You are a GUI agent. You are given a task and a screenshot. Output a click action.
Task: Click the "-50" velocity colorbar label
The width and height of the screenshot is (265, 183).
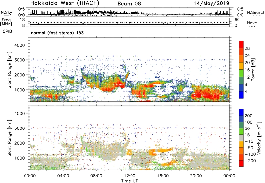point(249,148)
